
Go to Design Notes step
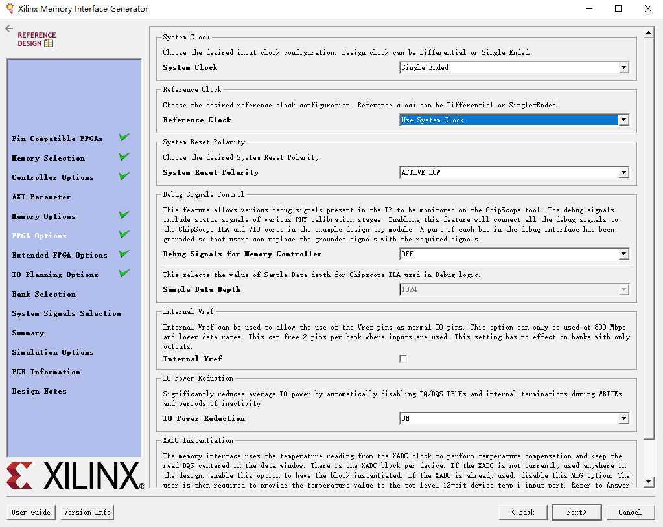click(x=39, y=391)
